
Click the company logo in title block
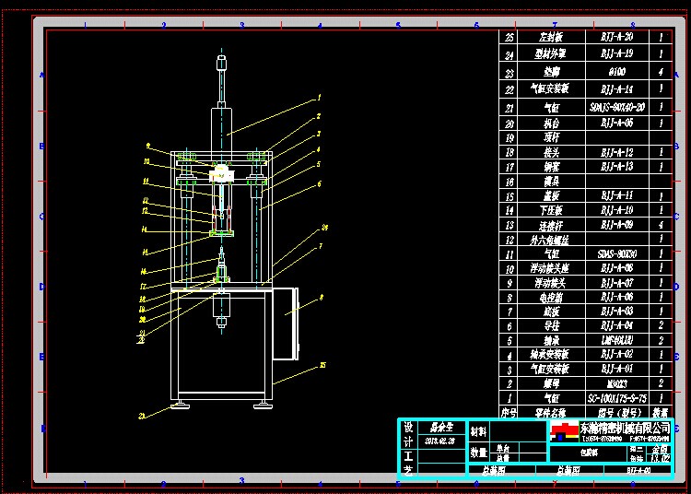(x=563, y=431)
